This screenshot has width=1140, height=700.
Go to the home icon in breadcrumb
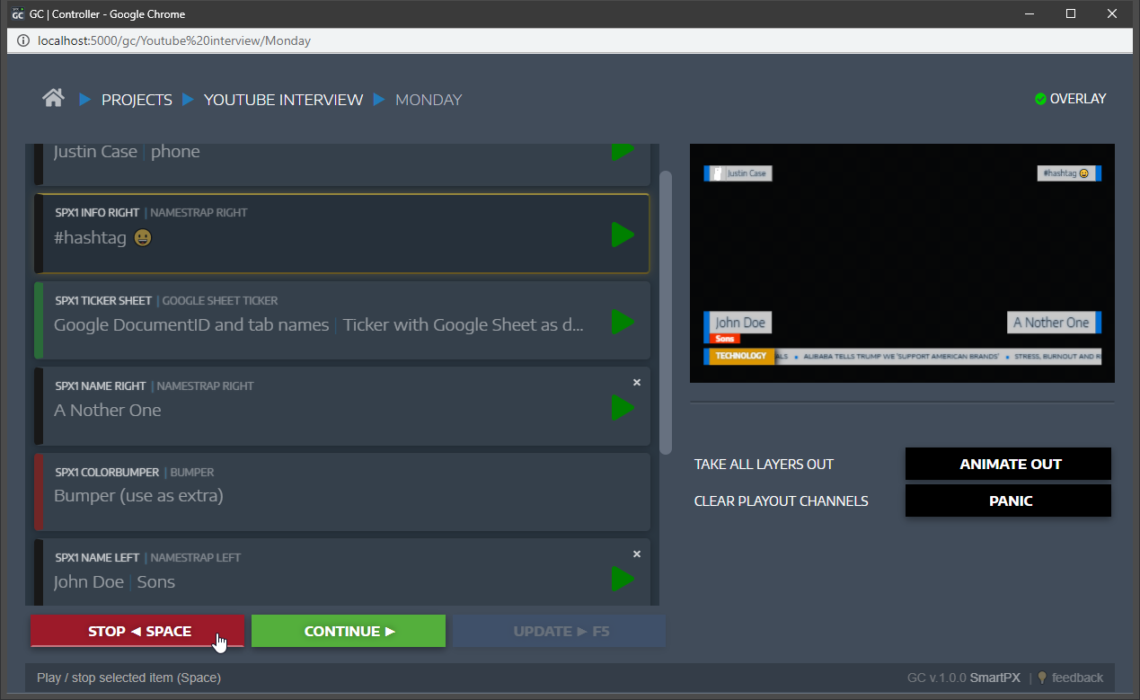click(53, 98)
